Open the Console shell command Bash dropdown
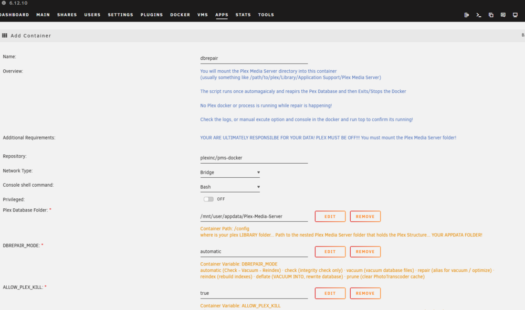Screen dimensions: 525x310 (230, 187)
